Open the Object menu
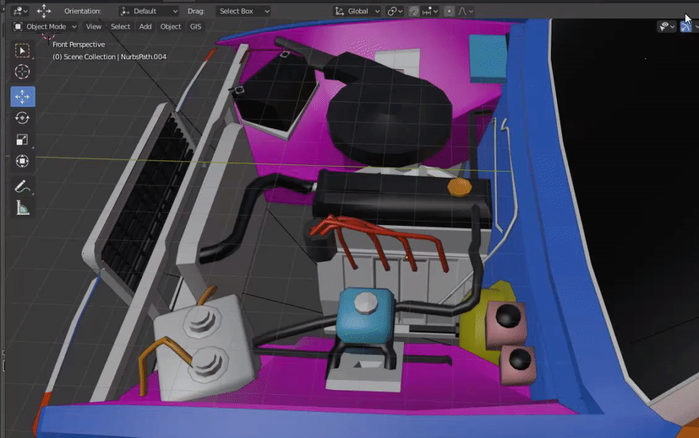This screenshot has width=699, height=438. pyautogui.click(x=171, y=27)
